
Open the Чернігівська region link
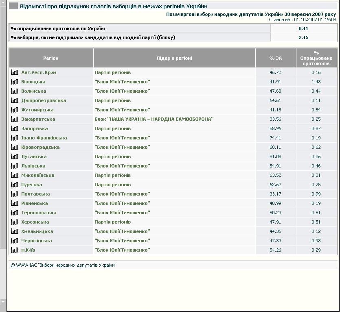[x=36, y=241]
